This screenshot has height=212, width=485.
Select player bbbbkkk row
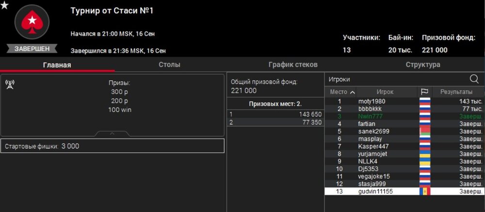coord(370,109)
